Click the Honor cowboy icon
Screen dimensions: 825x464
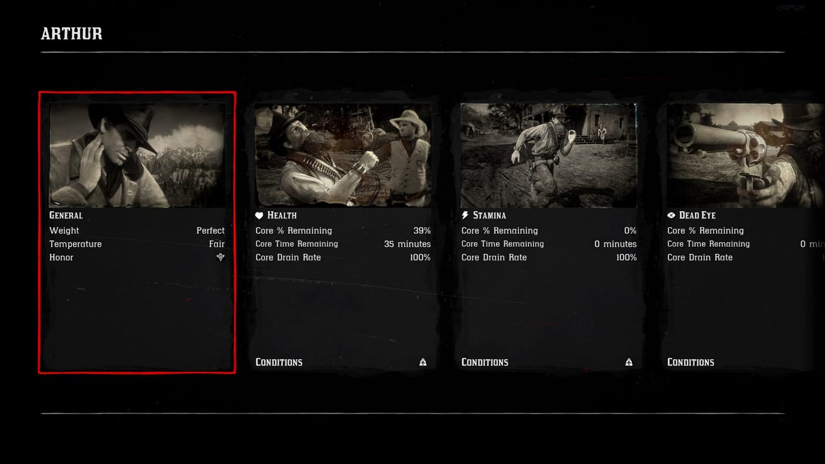[220, 258]
